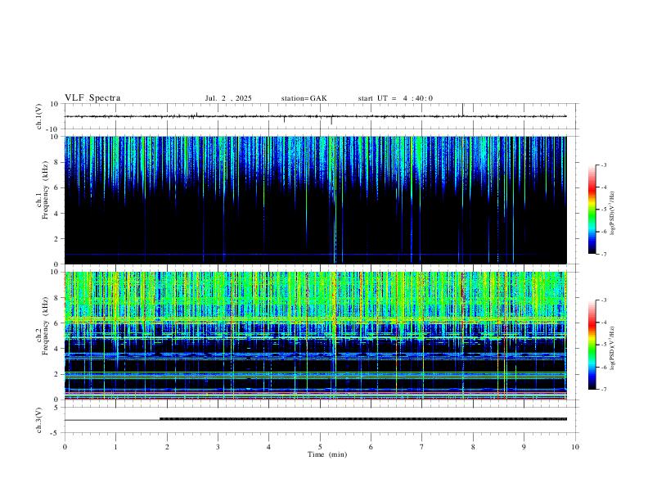Screen dimensions: 648x501
Task: Click the "-10" tick on ch.1(V) axis
Action: 54,129
